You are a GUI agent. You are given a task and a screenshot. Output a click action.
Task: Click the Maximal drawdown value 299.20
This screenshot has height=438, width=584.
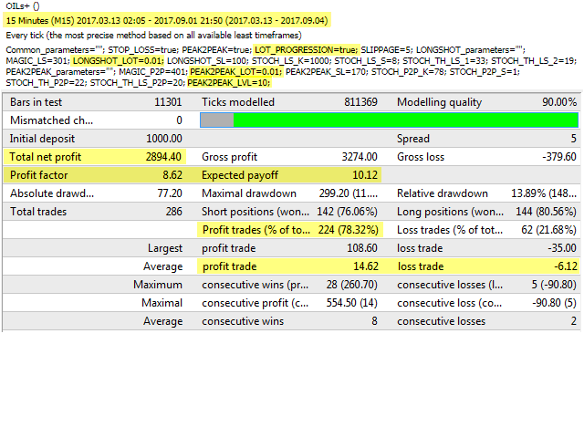(334, 193)
